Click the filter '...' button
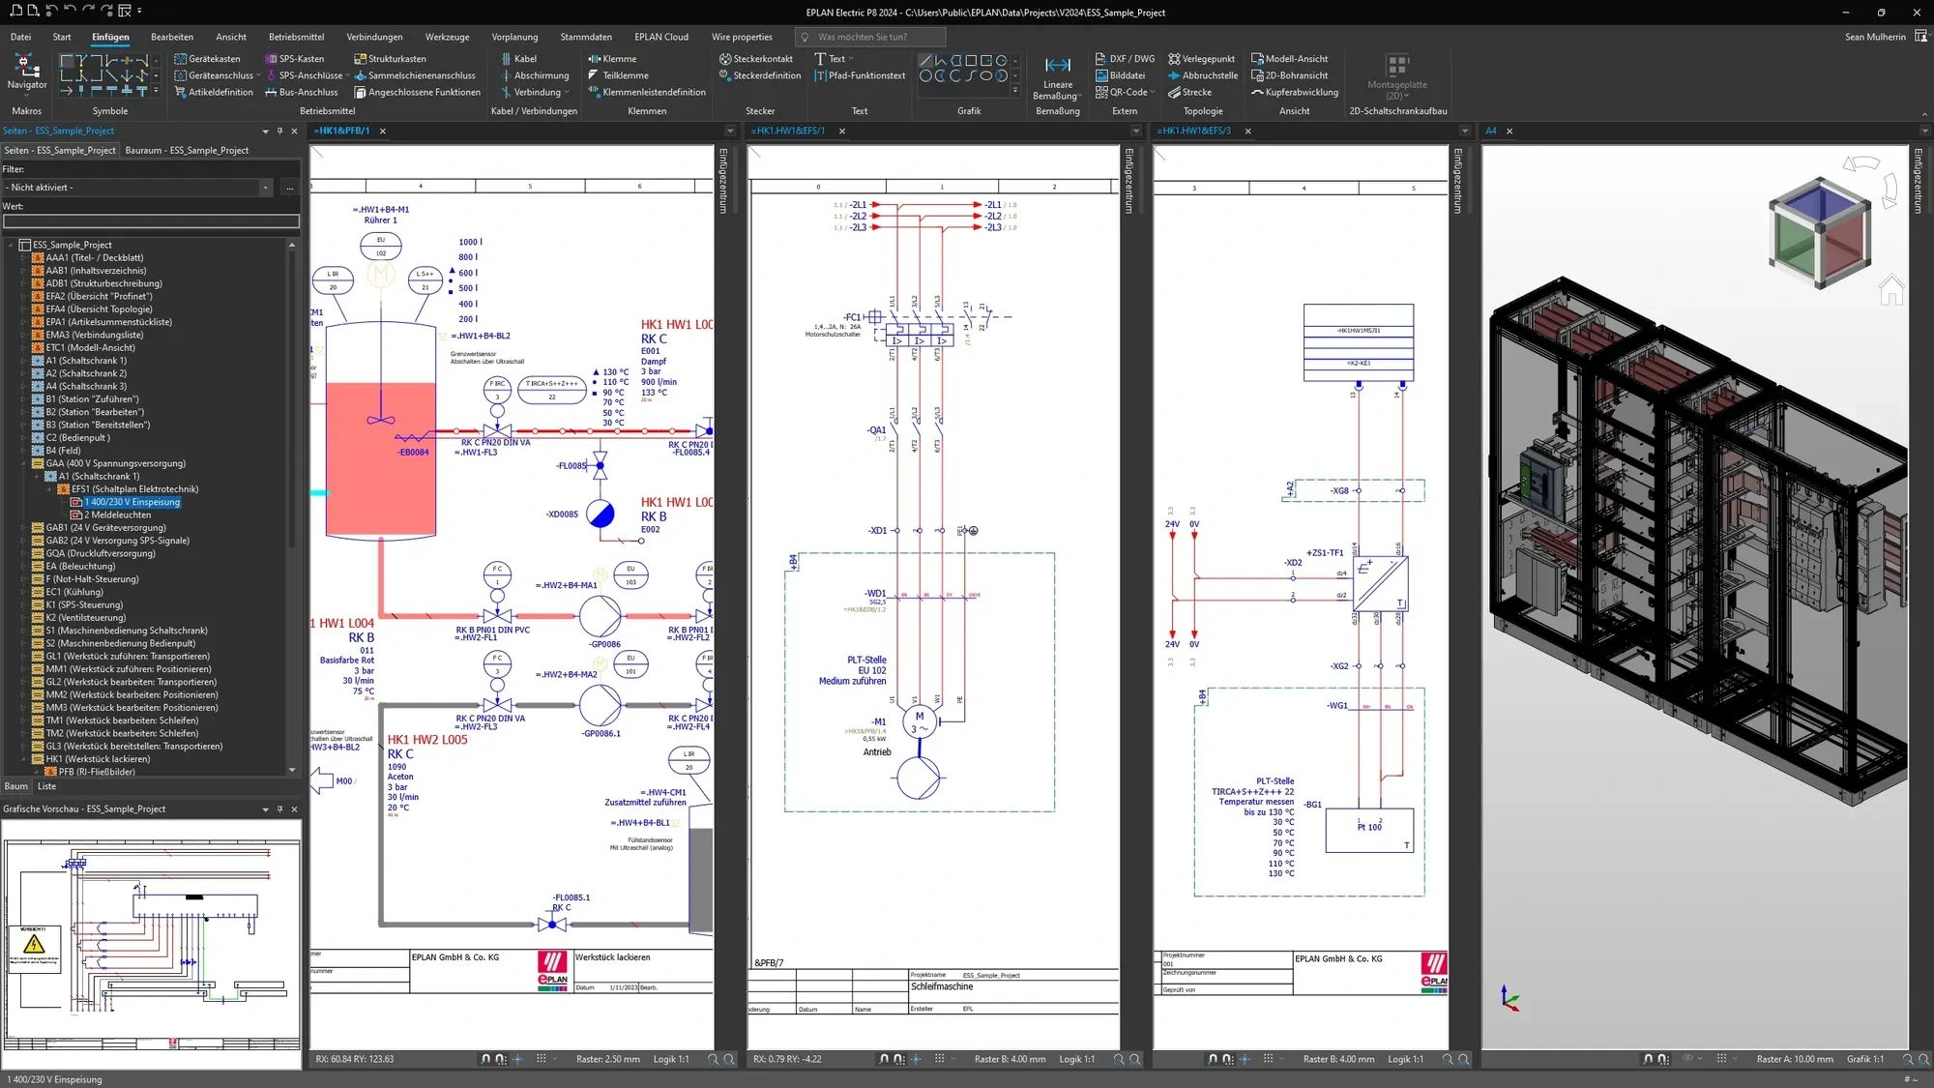This screenshot has width=1934, height=1088. coord(289,188)
